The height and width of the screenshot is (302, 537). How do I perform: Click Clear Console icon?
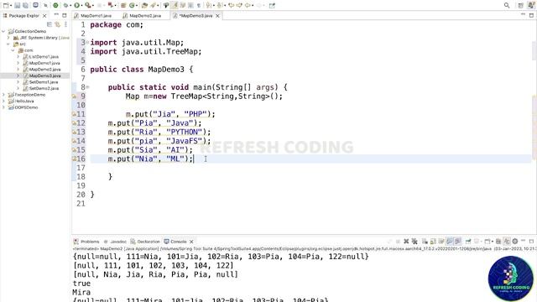(x=425, y=242)
